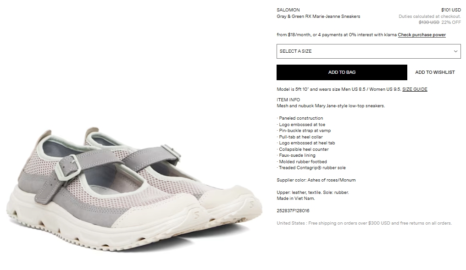Follow the Check purchase power link
Screen dimensions: 466x270
(x=422, y=35)
